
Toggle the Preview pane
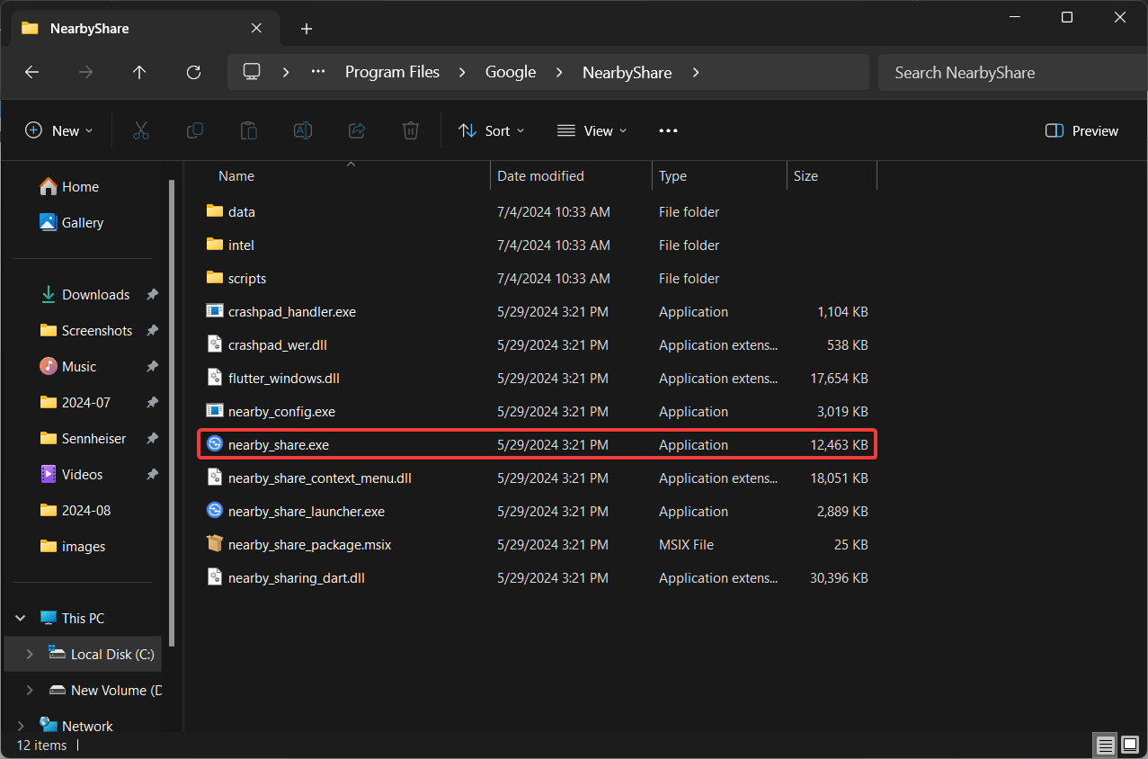pos(1082,131)
